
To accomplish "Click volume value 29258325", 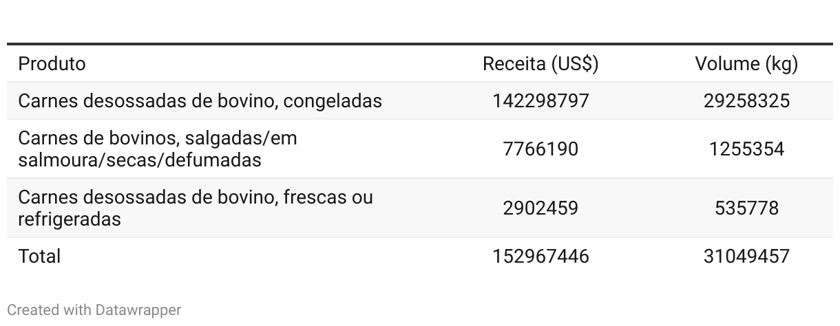I will click(746, 101).
